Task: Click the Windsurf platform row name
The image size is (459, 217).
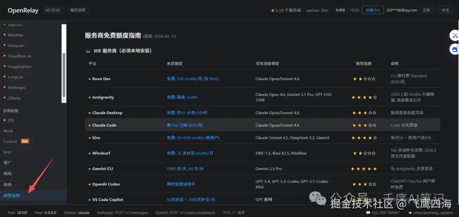Action: 101,153
